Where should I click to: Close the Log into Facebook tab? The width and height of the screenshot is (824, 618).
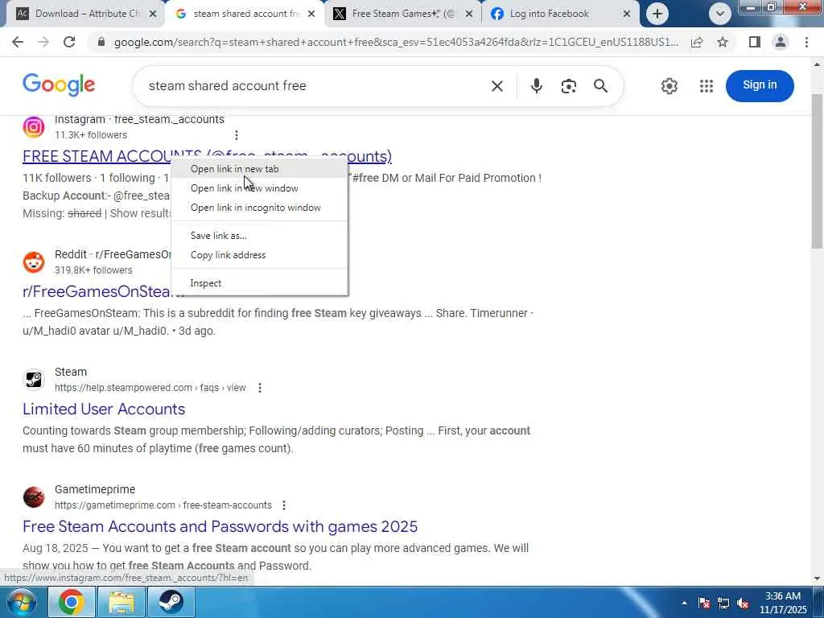pos(626,14)
